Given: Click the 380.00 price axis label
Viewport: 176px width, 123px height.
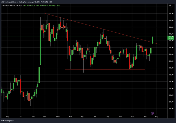Looking at the screenshot, I should [x=171, y=68].
